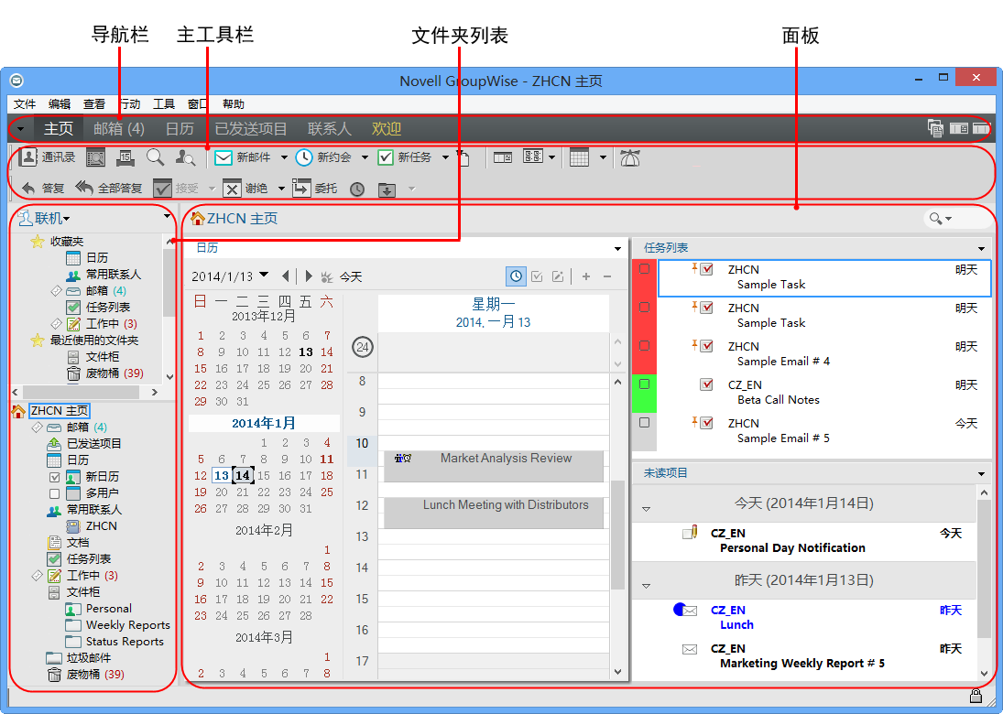This screenshot has width=1003, height=714.
Task: Check 多用户 calendar checkbox in folder tree
Action: click(x=54, y=493)
